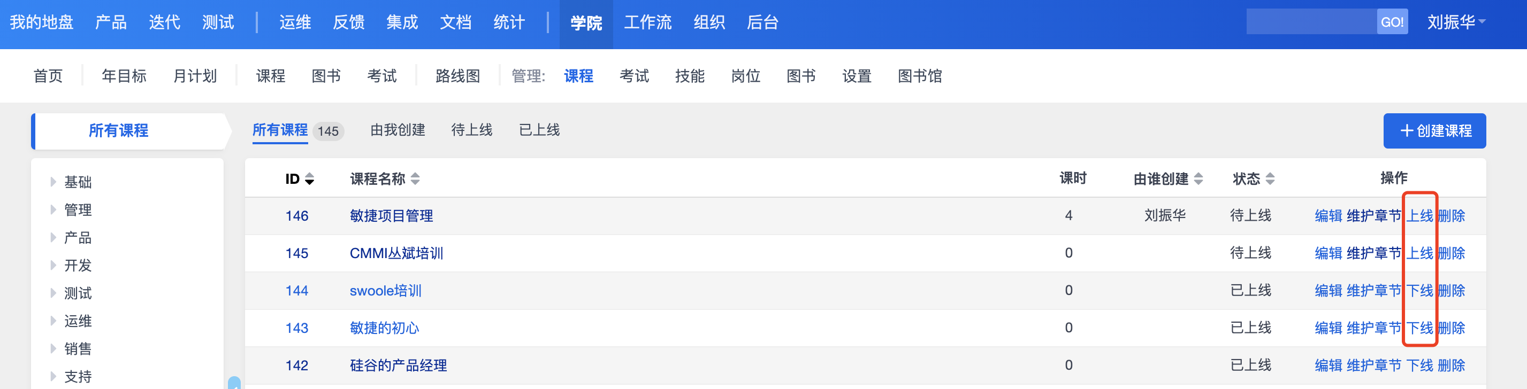1527x389 pixels.
Task: Expand the 销售 tree category arrow
Action: pyautogui.click(x=54, y=349)
